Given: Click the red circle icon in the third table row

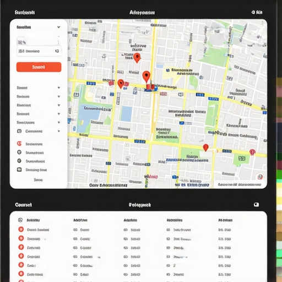Looking at the screenshot, I should [x=21, y=247].
